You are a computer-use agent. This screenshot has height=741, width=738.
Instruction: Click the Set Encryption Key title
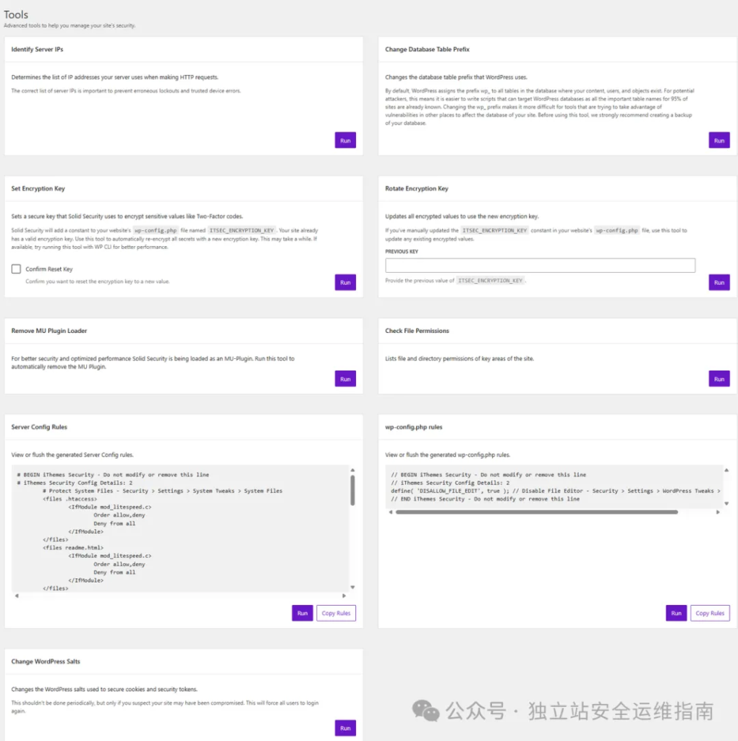pyautogui.click(x=38, y=188)
